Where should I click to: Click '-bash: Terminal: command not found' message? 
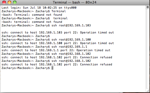[32, 15]
